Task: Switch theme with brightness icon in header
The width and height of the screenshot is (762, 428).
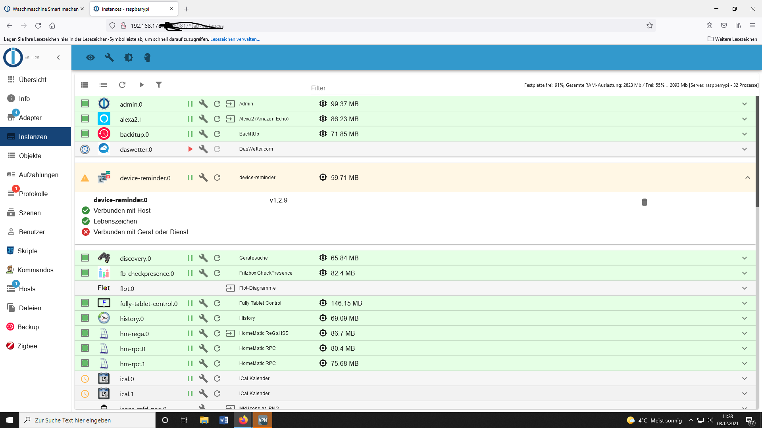Action: click(128, 57)
